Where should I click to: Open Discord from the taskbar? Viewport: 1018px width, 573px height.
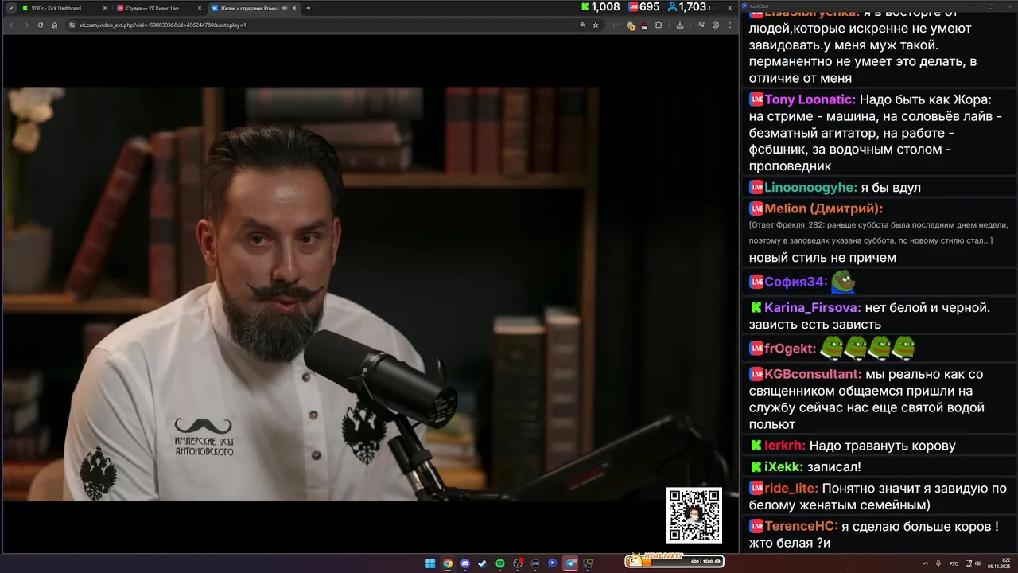(x=465, y=563)
